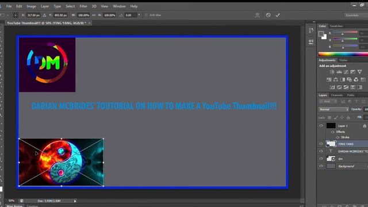This screenshot has height=207, width=368.
Task: Click lock transparent pixels icon
Action: tap(329, 117)
